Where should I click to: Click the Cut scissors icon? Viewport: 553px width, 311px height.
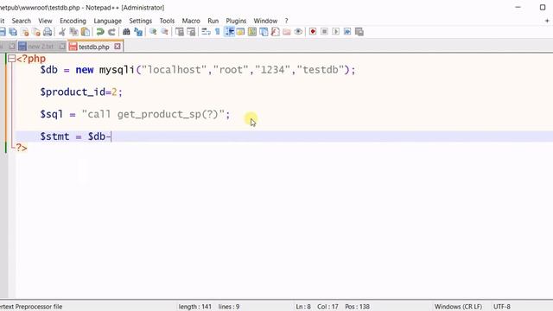62,32
